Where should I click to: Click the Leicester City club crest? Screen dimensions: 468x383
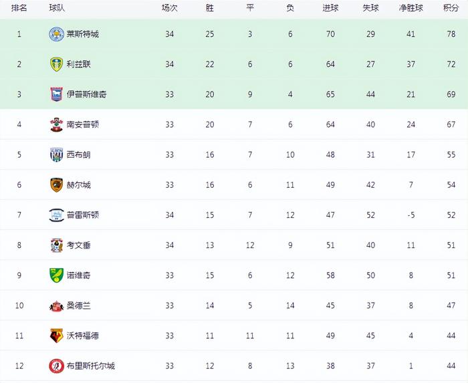tap(56, 34)
